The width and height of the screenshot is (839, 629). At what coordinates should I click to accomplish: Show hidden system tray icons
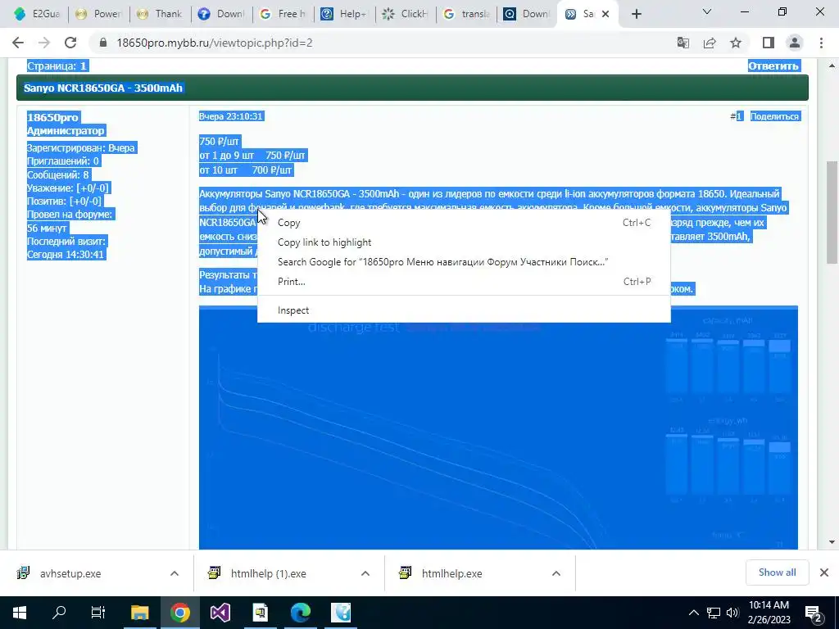[693, 613]
